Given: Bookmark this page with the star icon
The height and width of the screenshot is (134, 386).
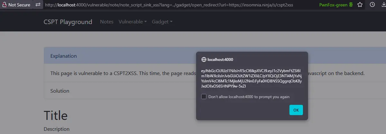Looking at the screenshot, I should [360, 5].
